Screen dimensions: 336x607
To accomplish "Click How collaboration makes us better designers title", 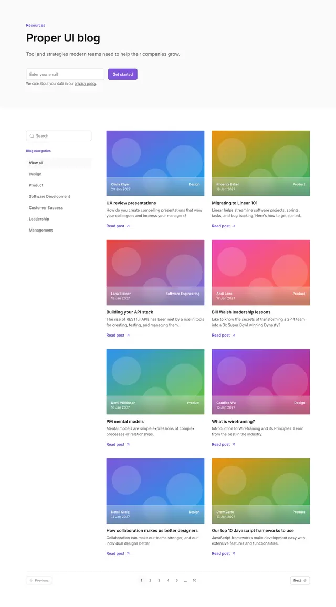I will point(152,531).
